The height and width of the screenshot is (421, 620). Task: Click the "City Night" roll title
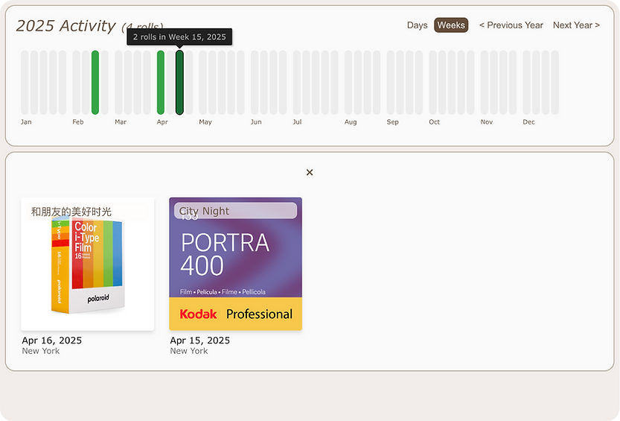click(x=204, y=211)
